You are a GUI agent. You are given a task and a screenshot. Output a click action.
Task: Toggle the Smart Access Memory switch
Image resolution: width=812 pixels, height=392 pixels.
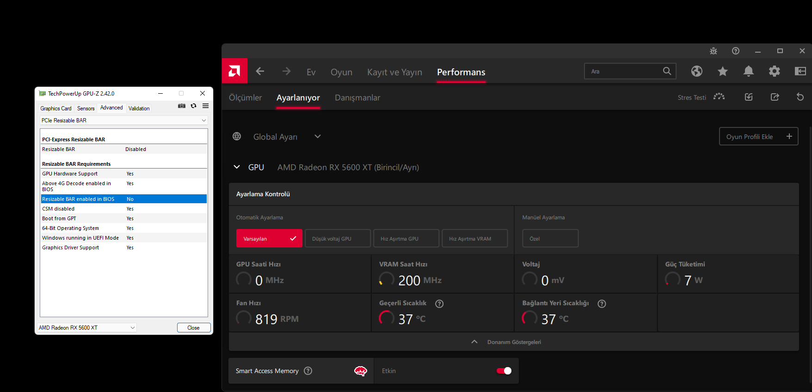tap(504, 371)
